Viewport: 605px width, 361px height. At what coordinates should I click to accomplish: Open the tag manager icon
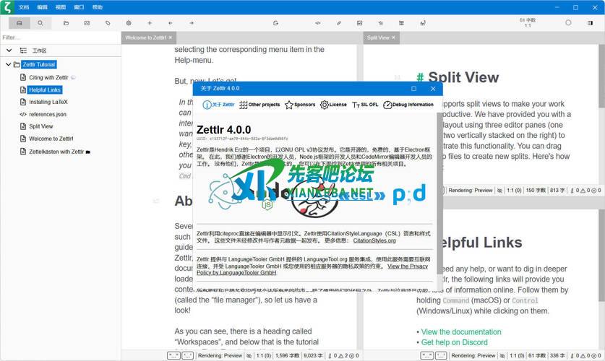click(x=108, y=23)
